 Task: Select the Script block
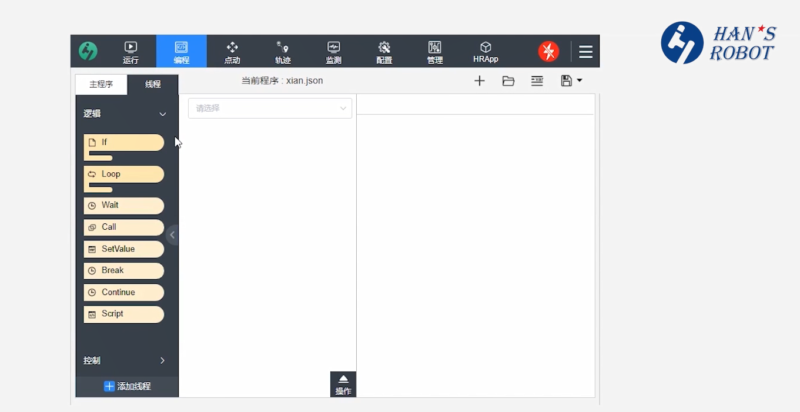(123, 314)
